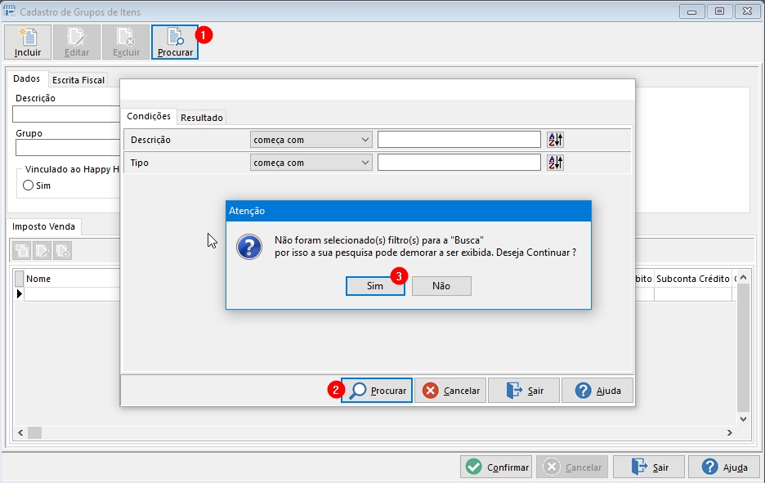Click the question mark icon in Atenção dialog

[249, 246]
